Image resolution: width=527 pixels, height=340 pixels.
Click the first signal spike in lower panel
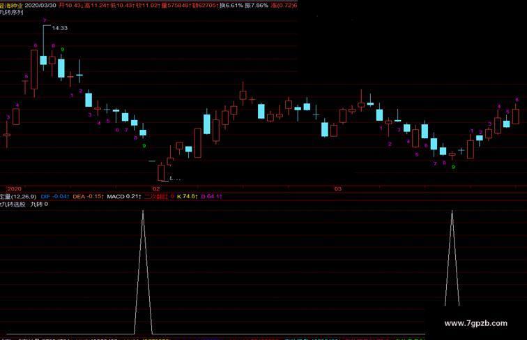pos(143,272)
